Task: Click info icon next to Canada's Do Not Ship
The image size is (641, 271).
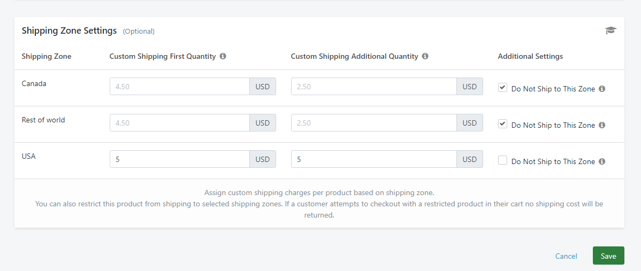Action: point(602,89)
